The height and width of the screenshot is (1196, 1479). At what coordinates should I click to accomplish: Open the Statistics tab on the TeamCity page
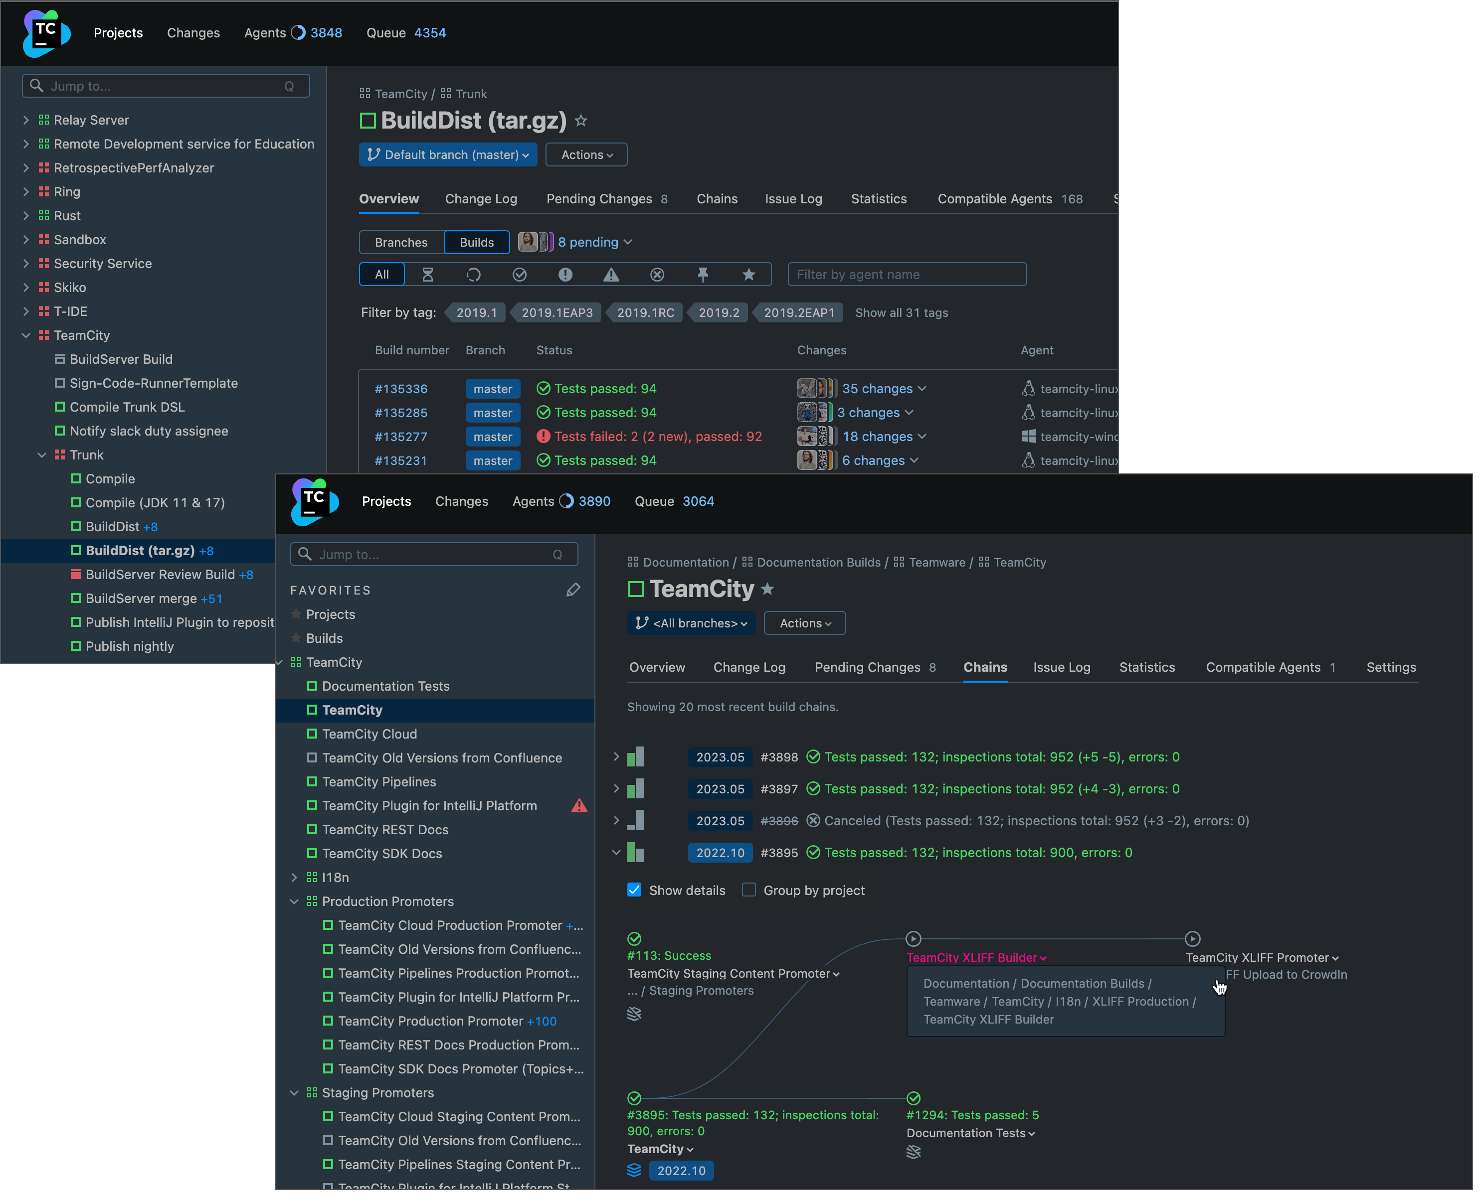(x=1147, y=667)
